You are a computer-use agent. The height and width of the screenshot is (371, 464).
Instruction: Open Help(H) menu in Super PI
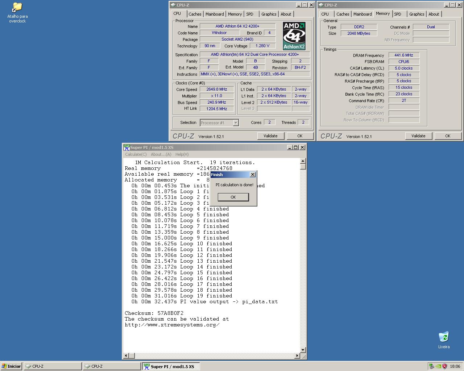pyautogui.click(x=182, y=154)
